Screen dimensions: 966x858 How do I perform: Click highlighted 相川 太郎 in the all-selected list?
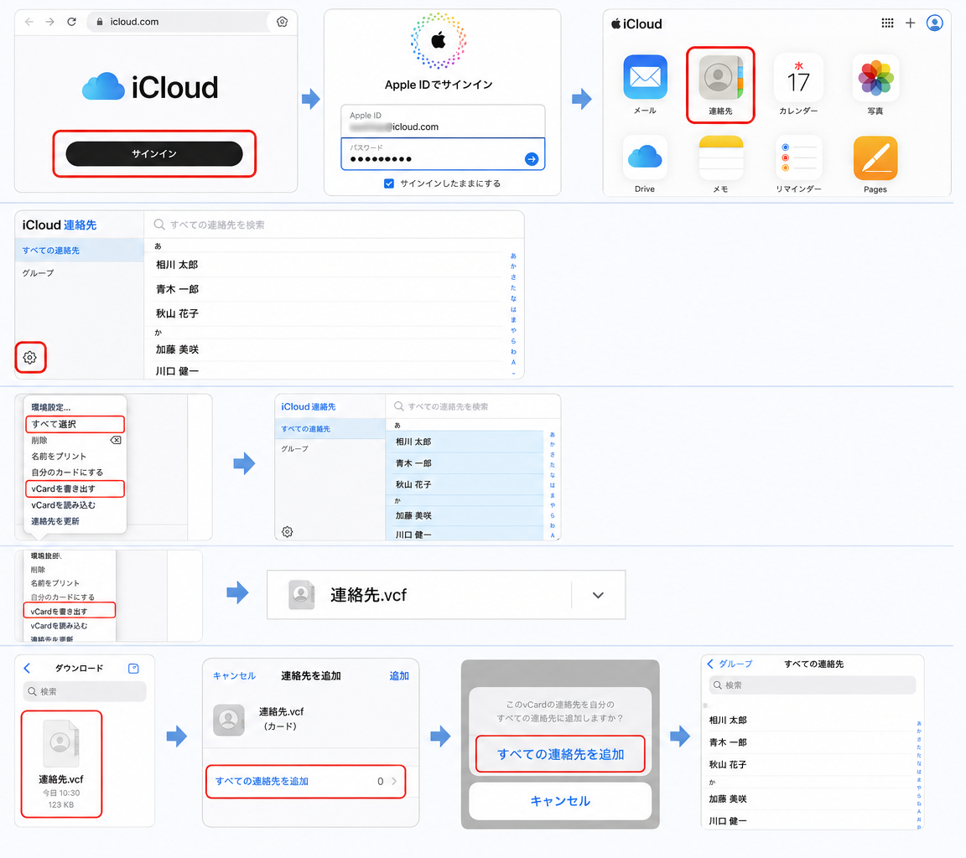(x=465, y=442)
